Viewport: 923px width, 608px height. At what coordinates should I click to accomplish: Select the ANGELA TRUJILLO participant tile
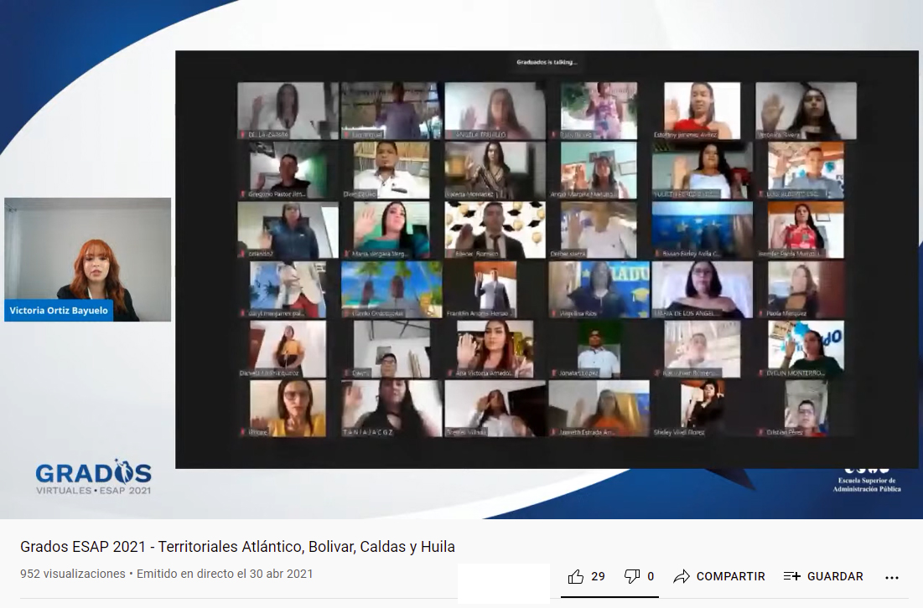495,111
